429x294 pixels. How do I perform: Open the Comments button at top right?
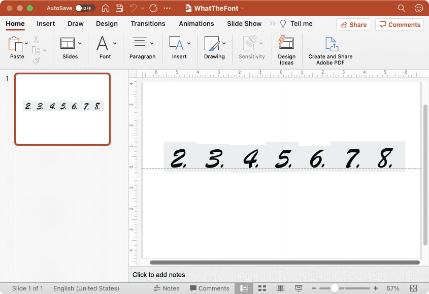(x=401, y=24)
